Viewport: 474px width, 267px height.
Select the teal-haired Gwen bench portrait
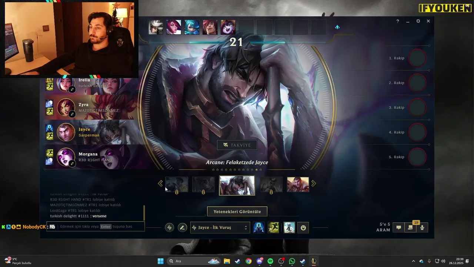click(192, 27)
